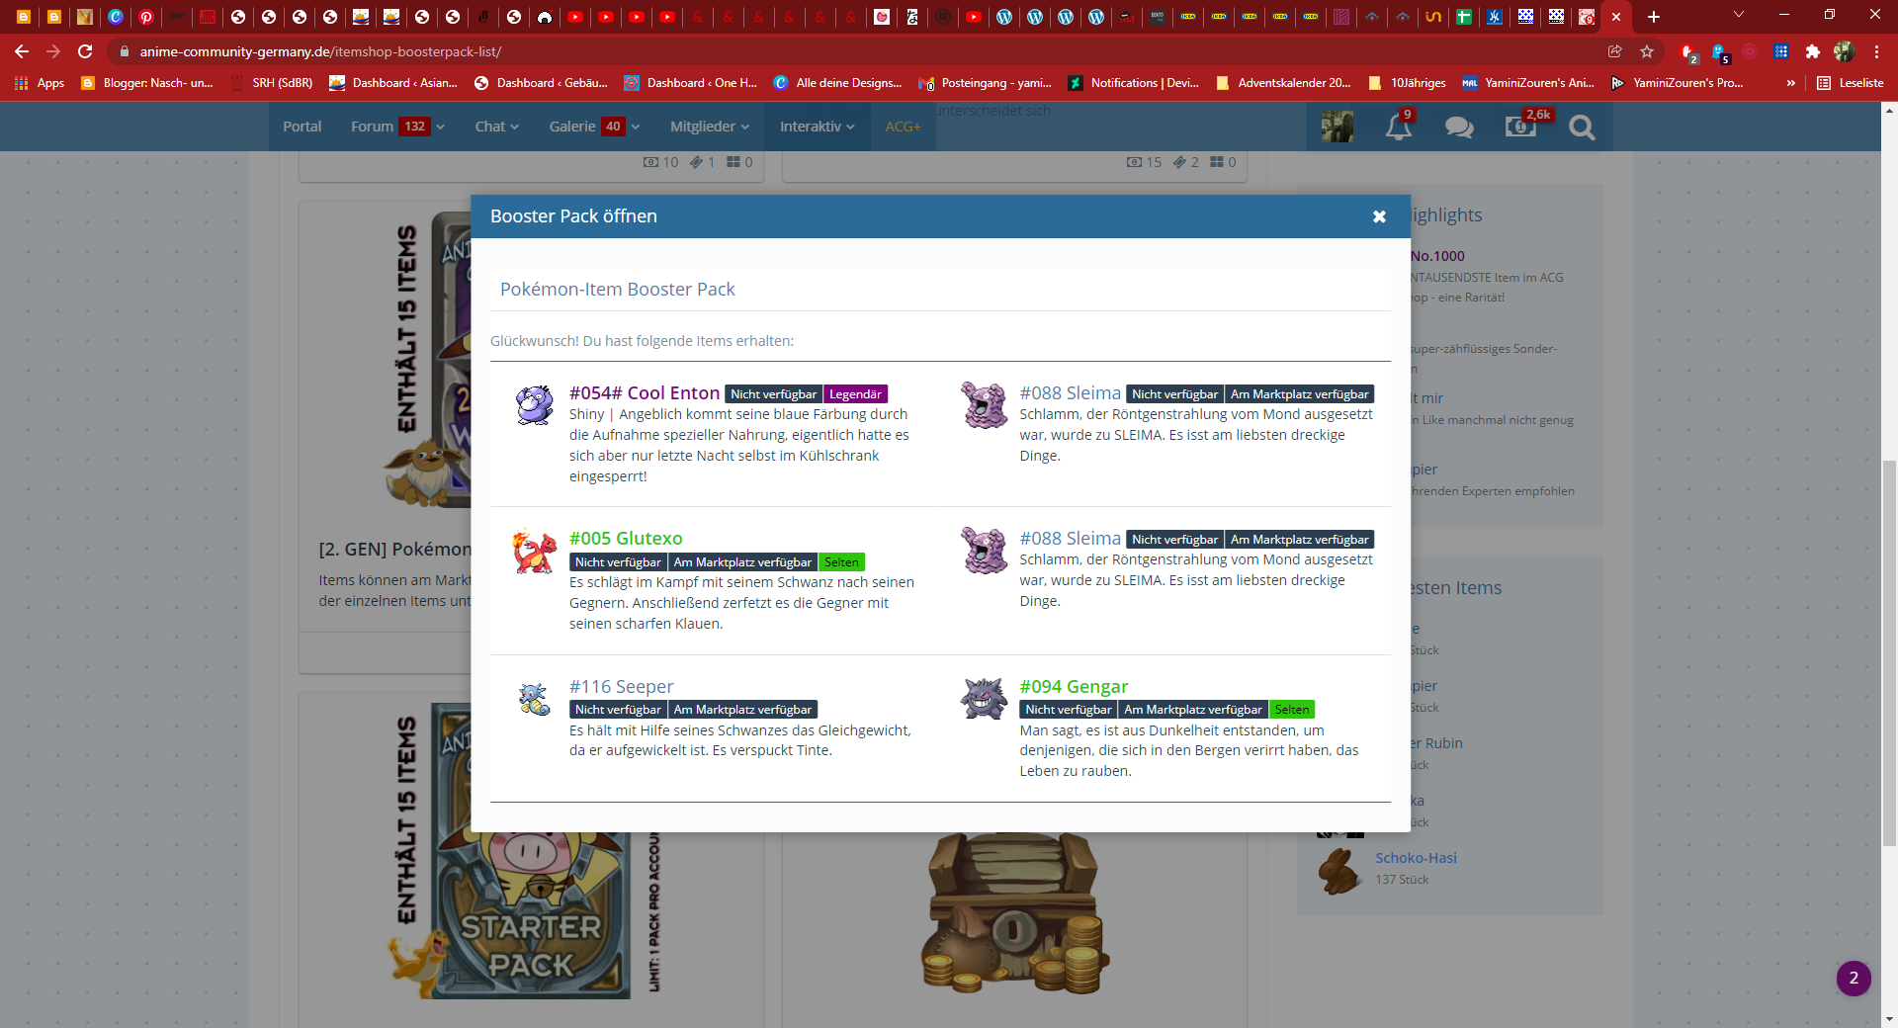Open the Chrome extensions puzzle icon
This screenshot has width=1898, height=1028.
pyautogui.click(x=1812, y=51)
